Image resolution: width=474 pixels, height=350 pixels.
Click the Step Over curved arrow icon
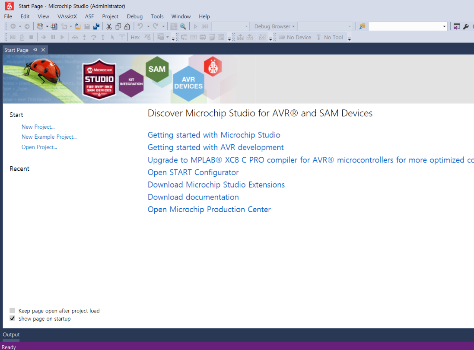point(94,37)
